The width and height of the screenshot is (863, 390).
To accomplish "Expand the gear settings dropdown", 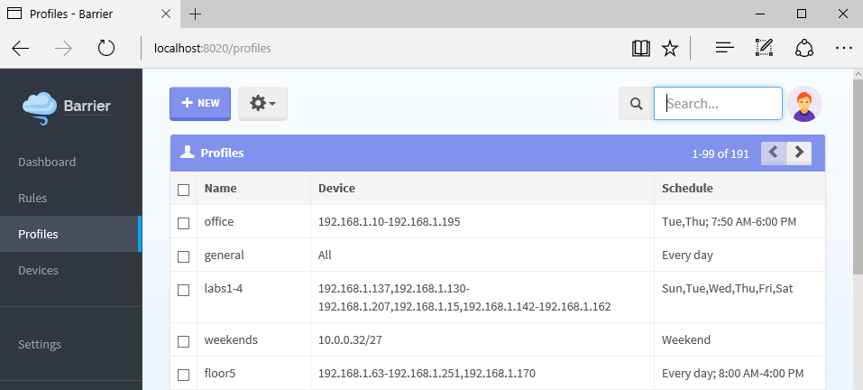I will coord(262,104).
